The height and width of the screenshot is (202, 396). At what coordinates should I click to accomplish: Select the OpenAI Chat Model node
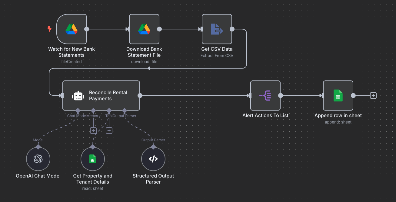(x=38, y=159)
